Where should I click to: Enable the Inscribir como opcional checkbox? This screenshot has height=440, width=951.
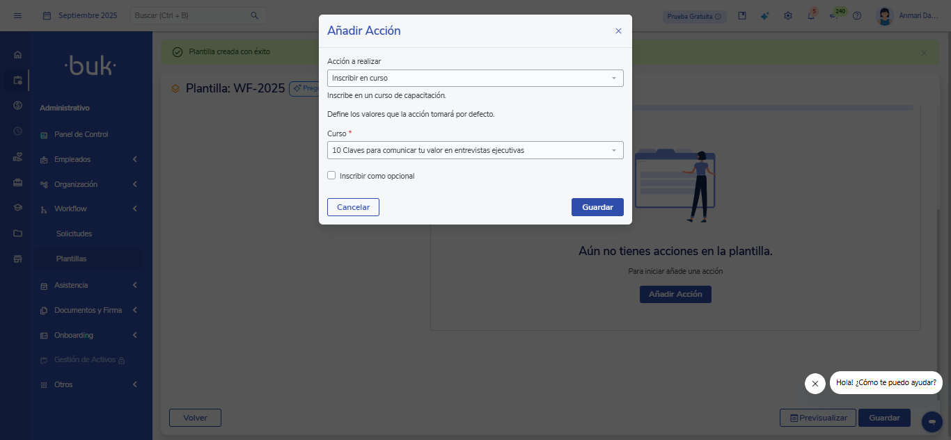331,176
